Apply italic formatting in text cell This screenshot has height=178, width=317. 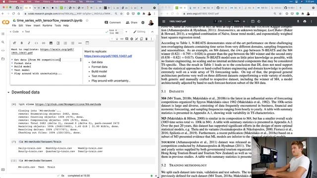click(x=29, y=43)
